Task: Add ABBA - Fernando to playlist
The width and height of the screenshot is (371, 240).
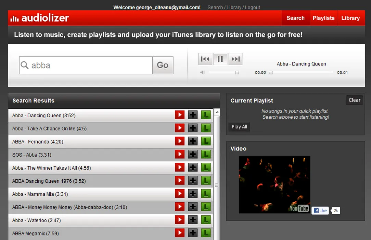Action: pos(193,141)
